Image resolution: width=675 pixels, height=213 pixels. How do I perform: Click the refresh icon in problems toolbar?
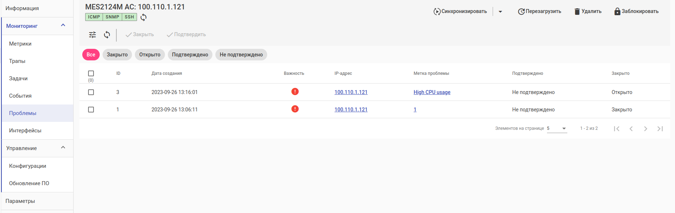click(x=107, y=35)
